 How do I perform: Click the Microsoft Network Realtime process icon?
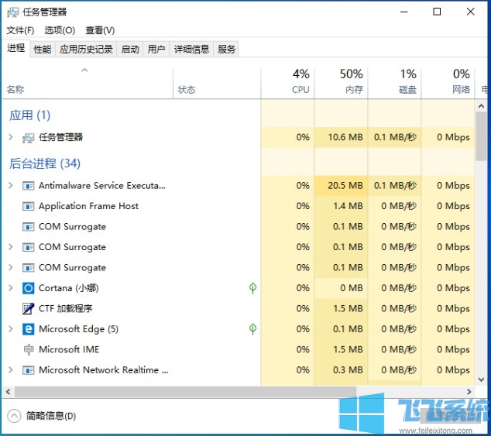click(x=29, y=370)
